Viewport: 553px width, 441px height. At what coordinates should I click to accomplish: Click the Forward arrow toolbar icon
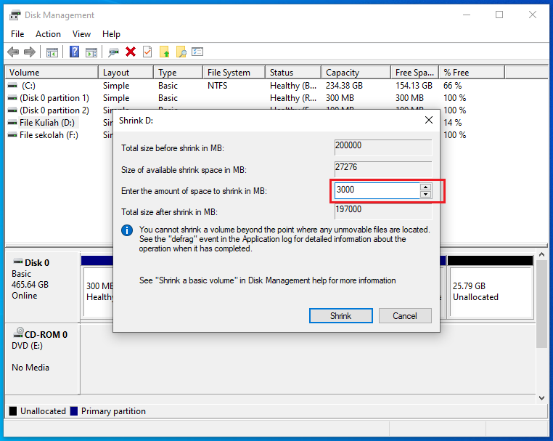[30, 52]
